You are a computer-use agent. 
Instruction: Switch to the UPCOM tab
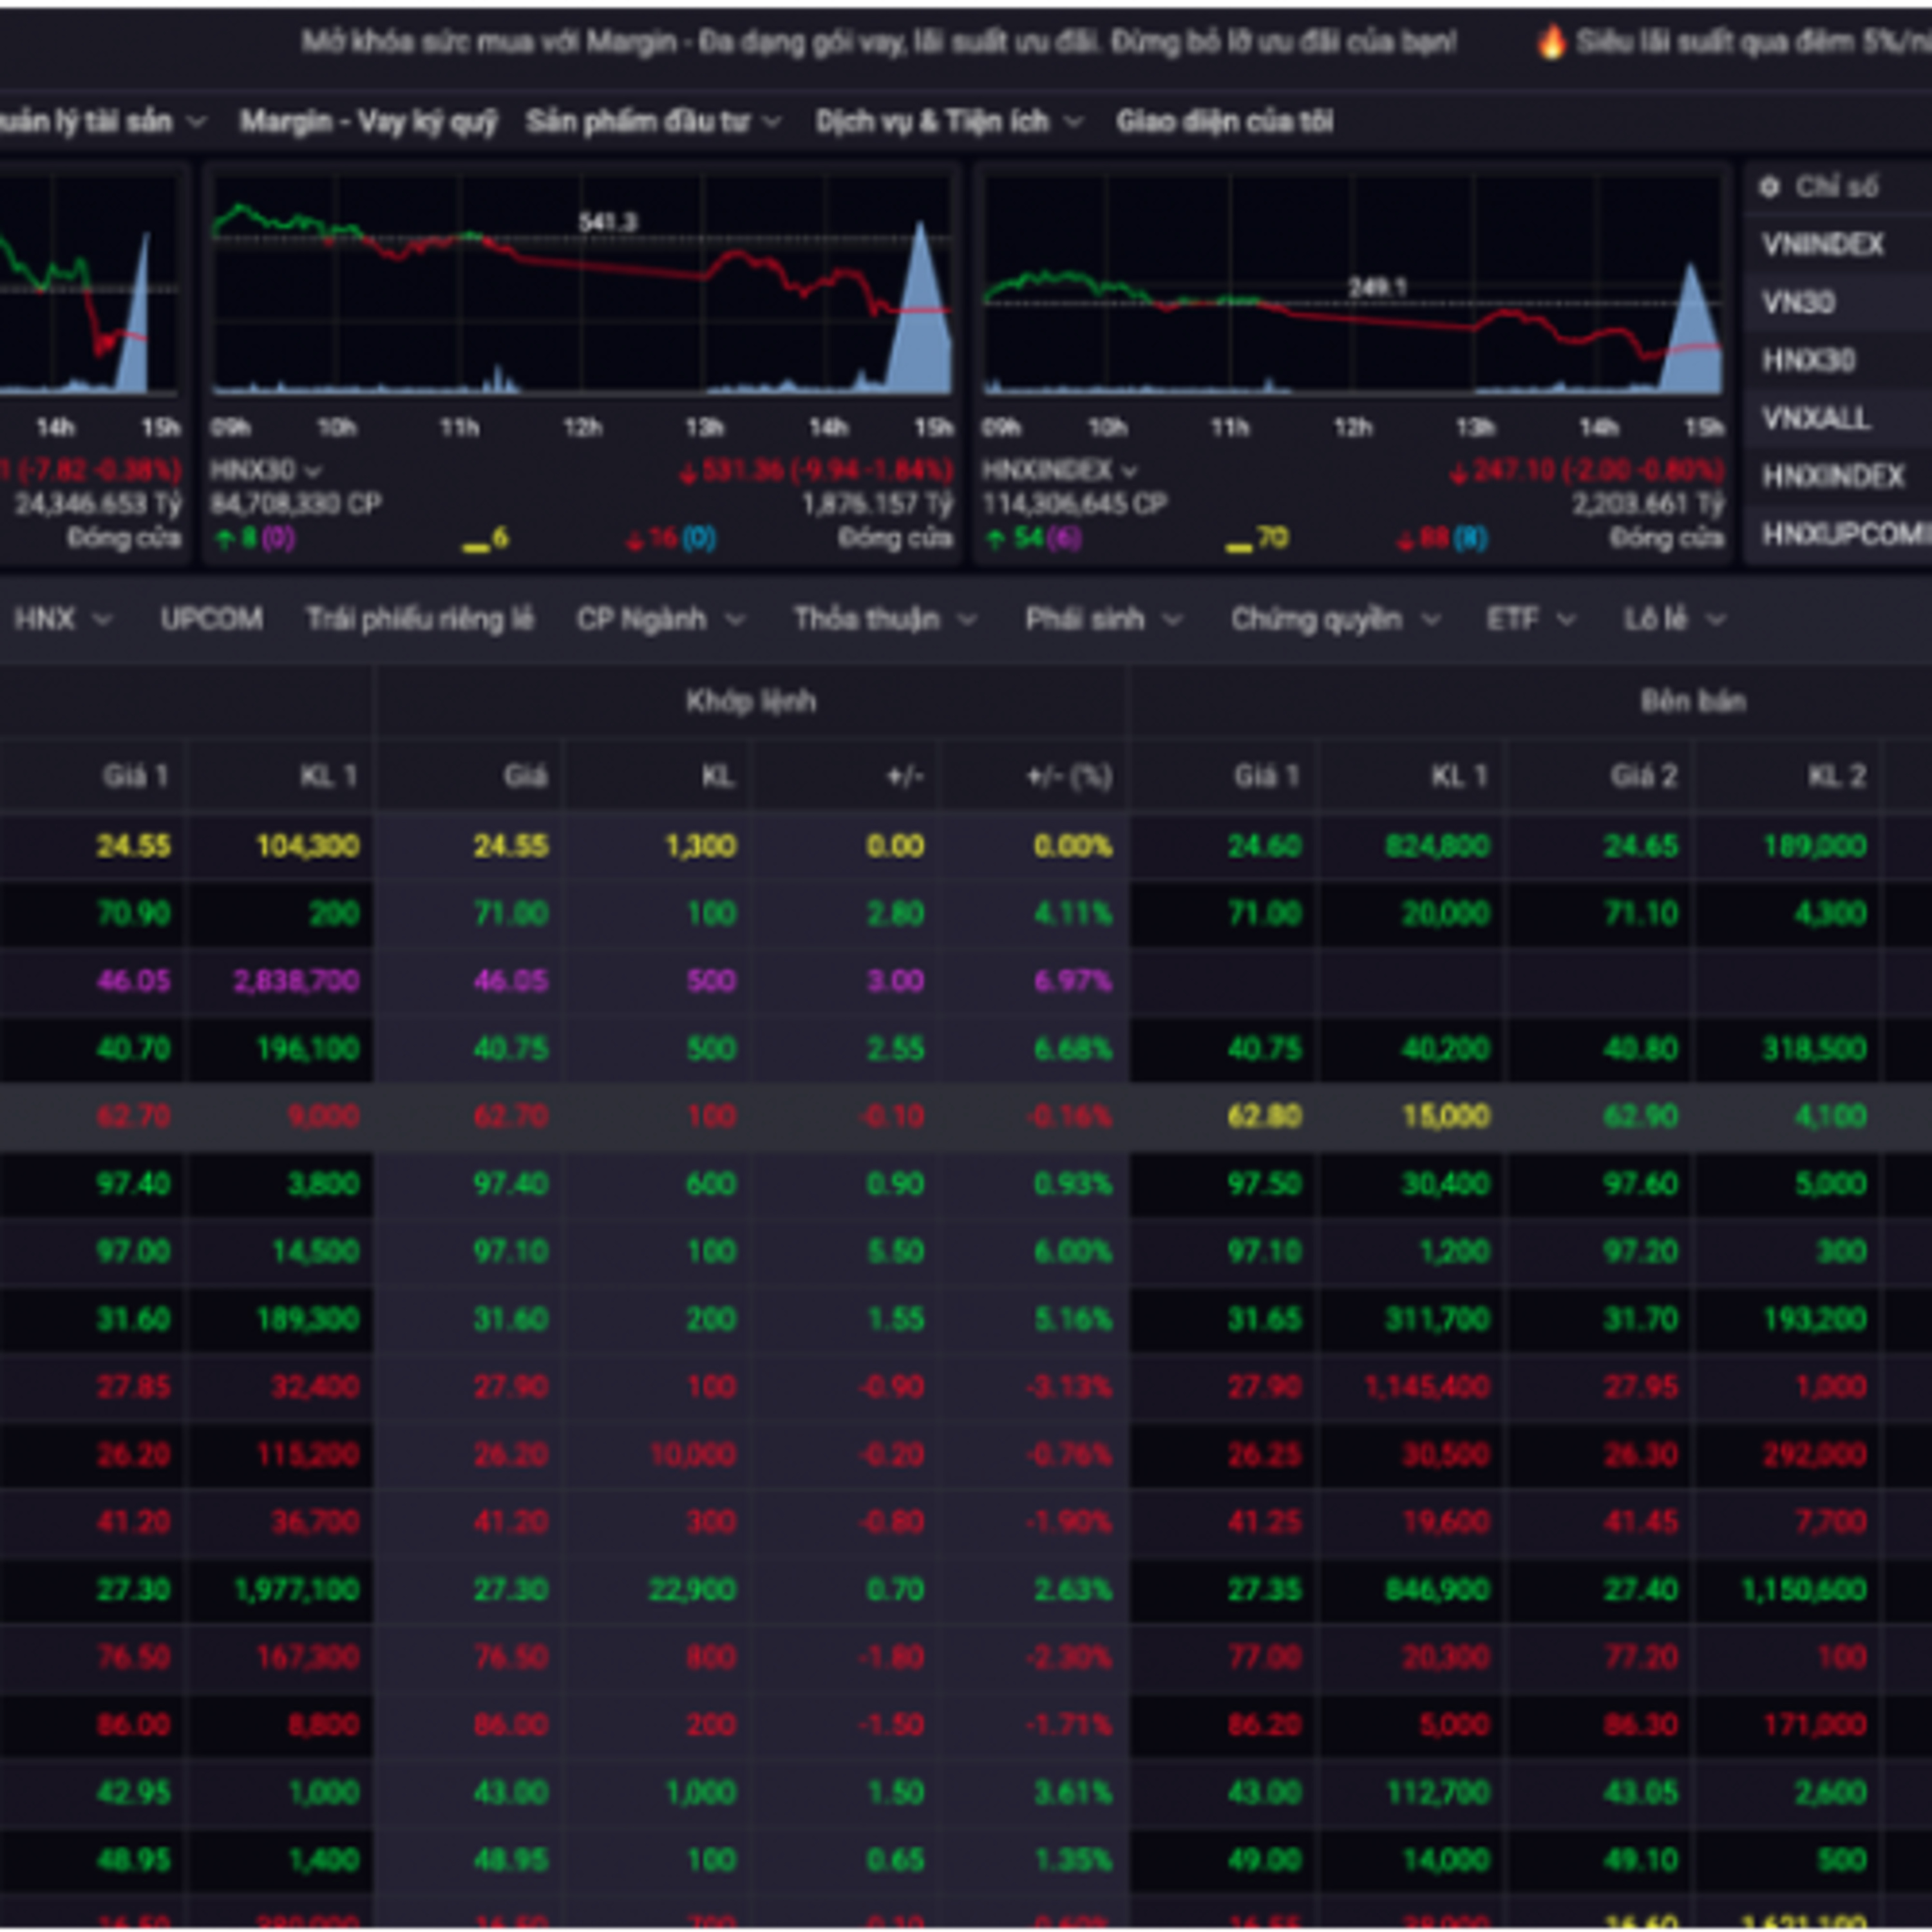coord(211,619)
